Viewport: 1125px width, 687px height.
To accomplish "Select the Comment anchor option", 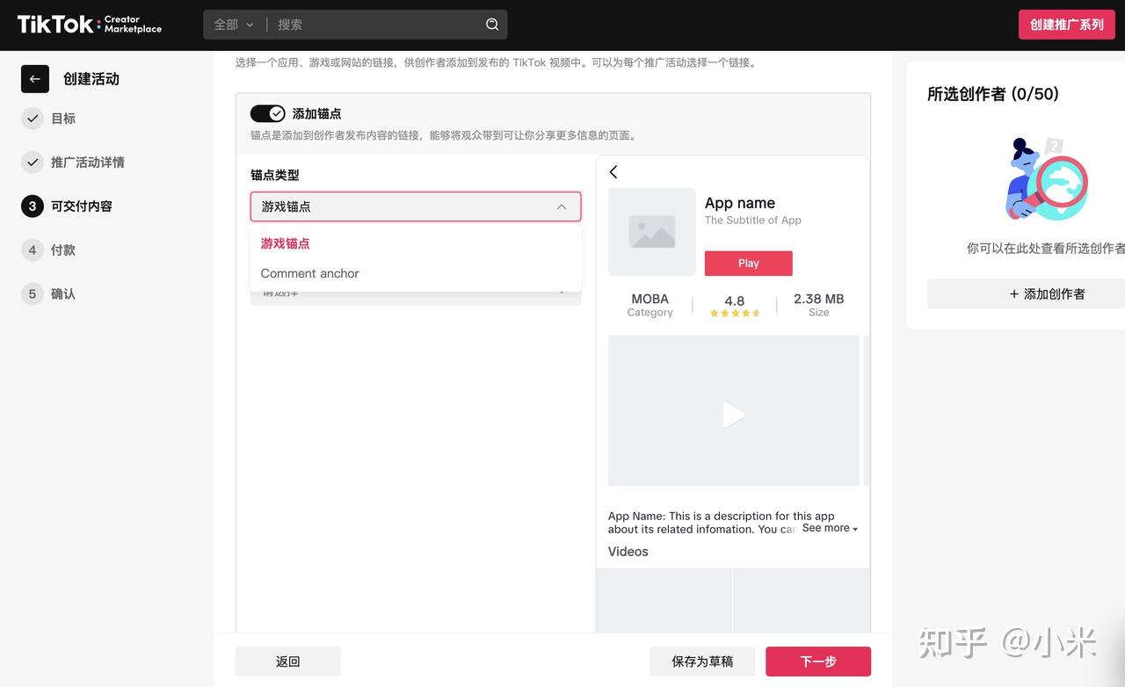I will pos(309,273).
